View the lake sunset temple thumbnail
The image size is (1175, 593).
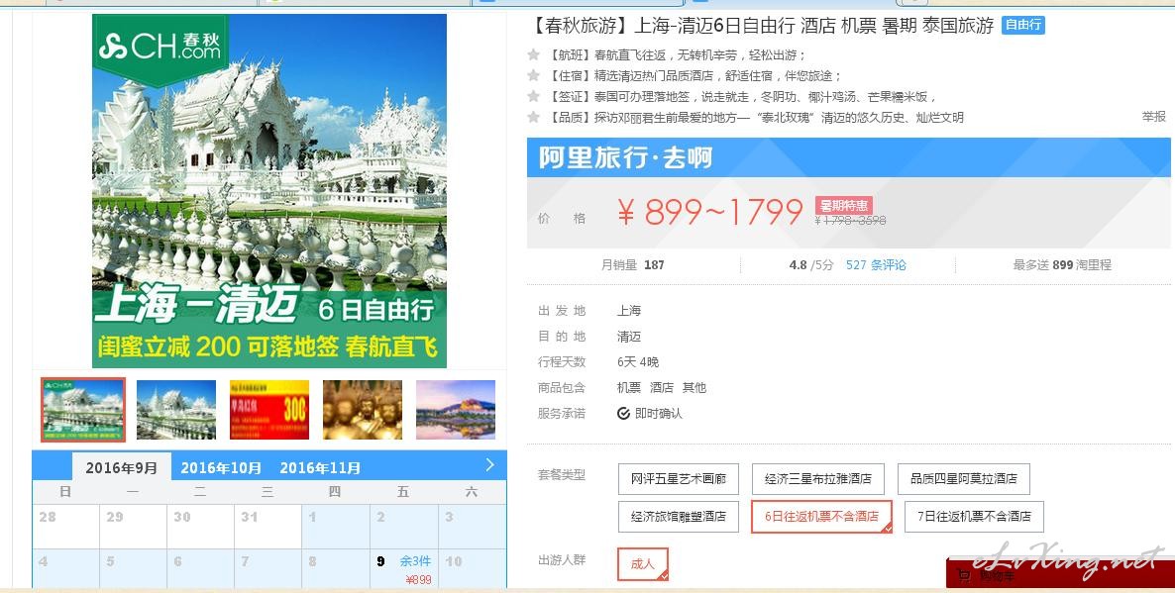456,410
